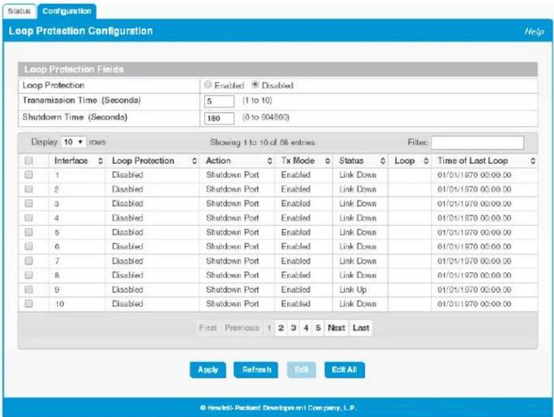This screenshot has height=417, width=554.
Task: Click the Apply button
Action: click(208, 370)
